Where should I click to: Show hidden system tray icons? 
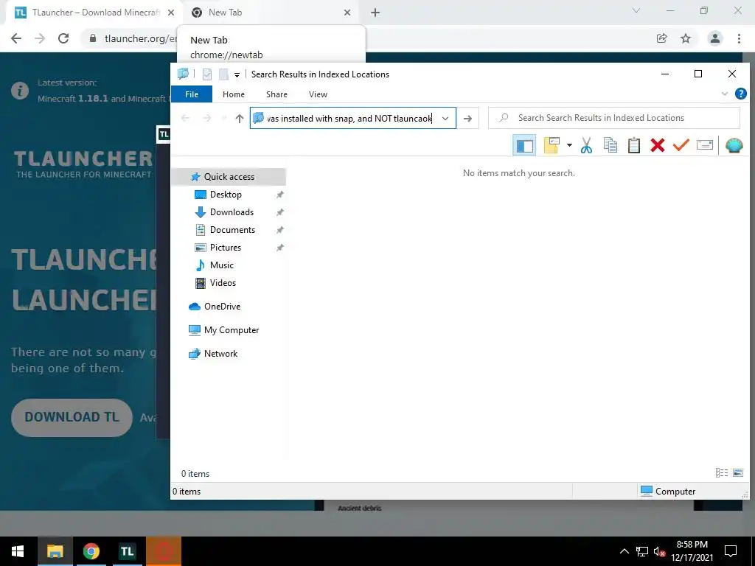[624, 551]
